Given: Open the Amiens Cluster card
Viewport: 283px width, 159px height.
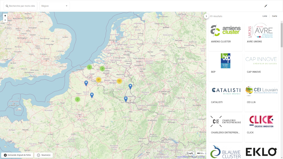Looking at the screenshot, I should click(x=225, y=36).
